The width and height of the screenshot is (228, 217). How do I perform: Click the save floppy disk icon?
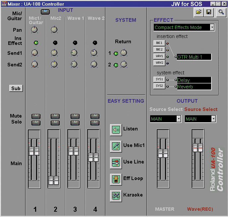[x=209, y=12]
